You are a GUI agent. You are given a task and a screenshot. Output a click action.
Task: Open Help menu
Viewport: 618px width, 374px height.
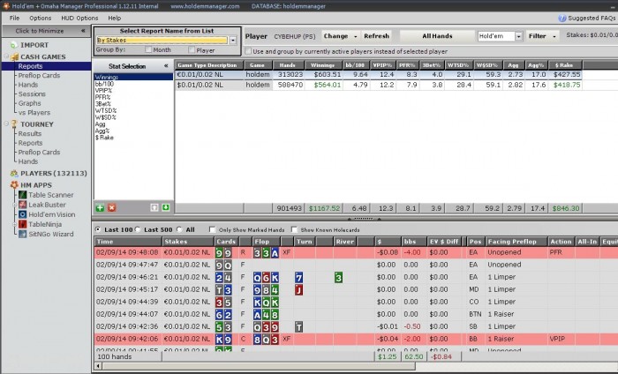click(x=114, y=19)
